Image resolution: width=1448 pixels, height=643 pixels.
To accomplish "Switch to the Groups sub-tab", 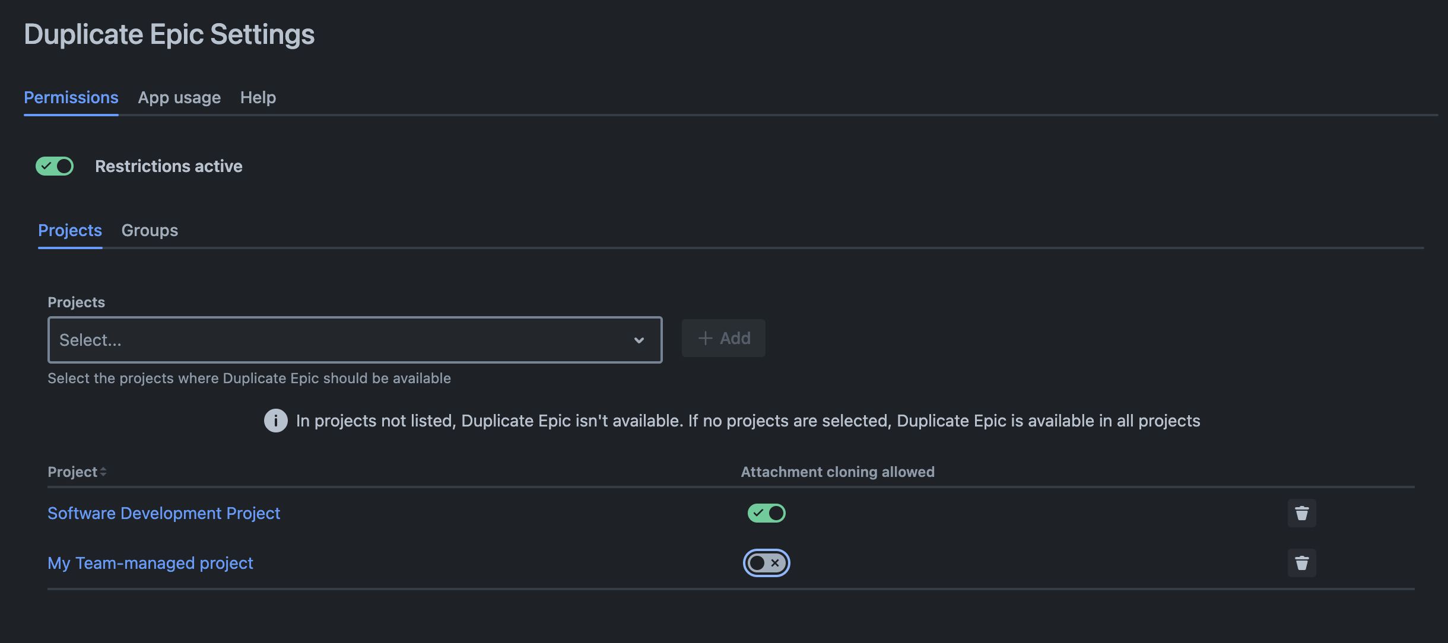I will pyautogui.click(x=150, y=230).
